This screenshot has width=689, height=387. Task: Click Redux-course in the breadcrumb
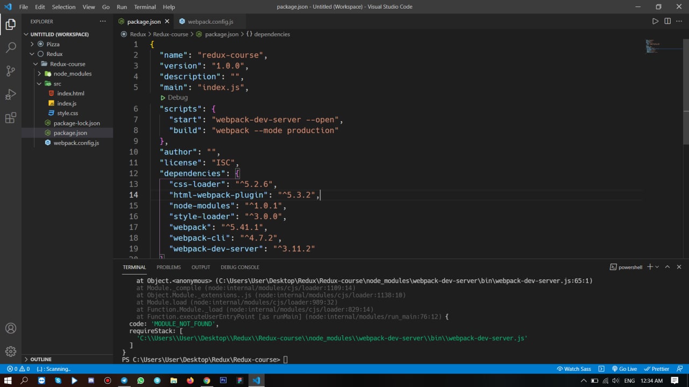[171, 34]
